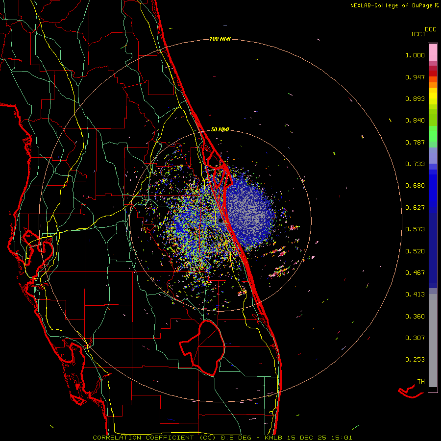Click the gray lower portion of color bar
The image size is (441, 441).
[x=433, y=341]
